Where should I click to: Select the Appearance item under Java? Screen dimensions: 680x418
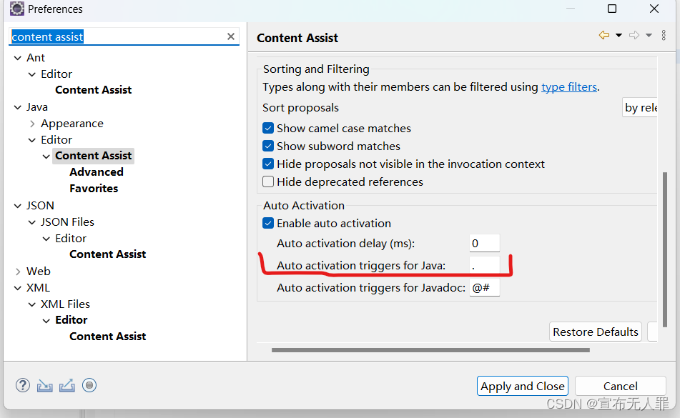pos(72,124)
